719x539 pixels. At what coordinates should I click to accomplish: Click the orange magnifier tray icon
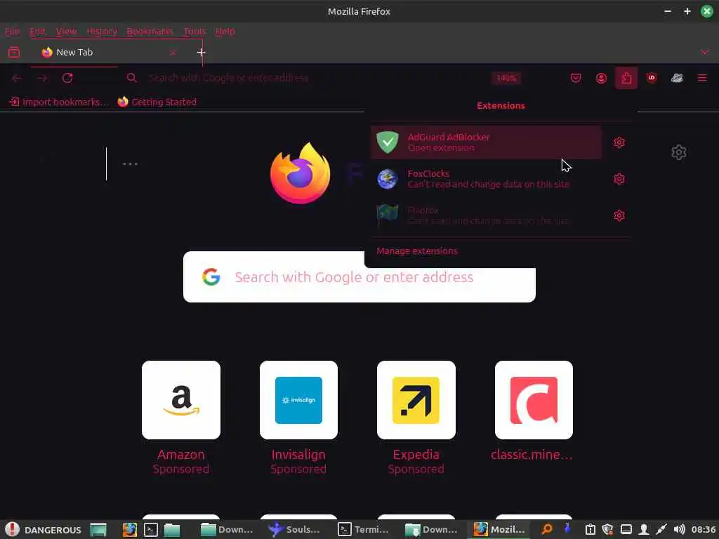(546, 529)
